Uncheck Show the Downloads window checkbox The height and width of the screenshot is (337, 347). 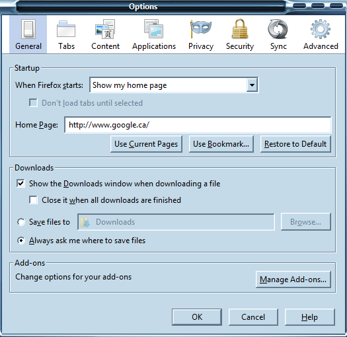pos(20,184)
